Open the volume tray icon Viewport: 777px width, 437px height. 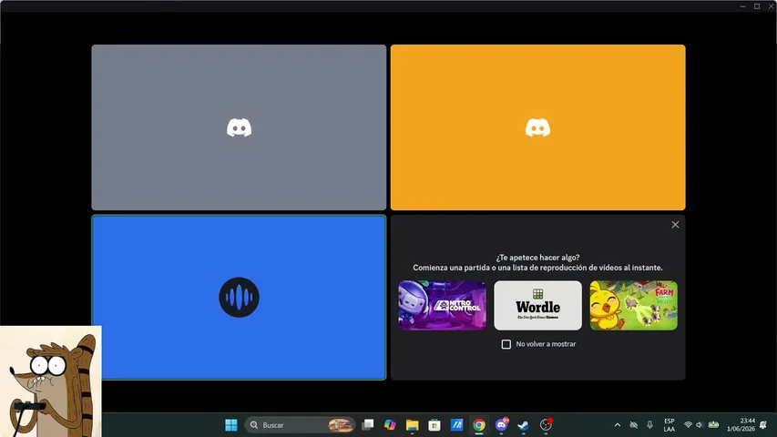(700, 424)
